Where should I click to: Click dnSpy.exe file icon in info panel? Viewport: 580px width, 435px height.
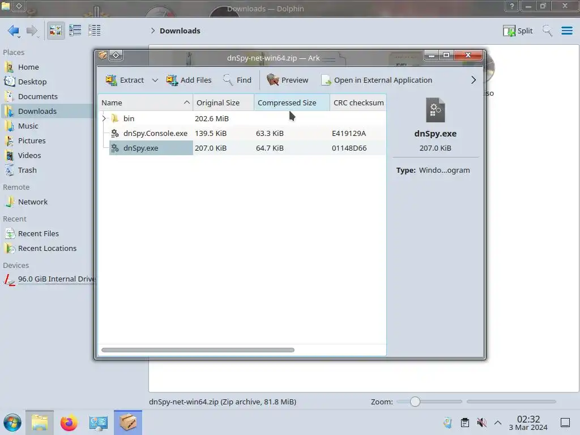(x=436, y=110)
